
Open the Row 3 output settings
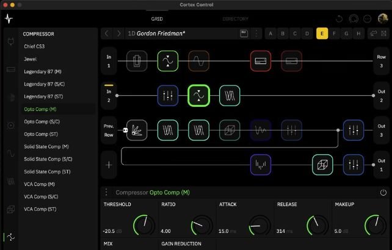(x=381, y=61)
